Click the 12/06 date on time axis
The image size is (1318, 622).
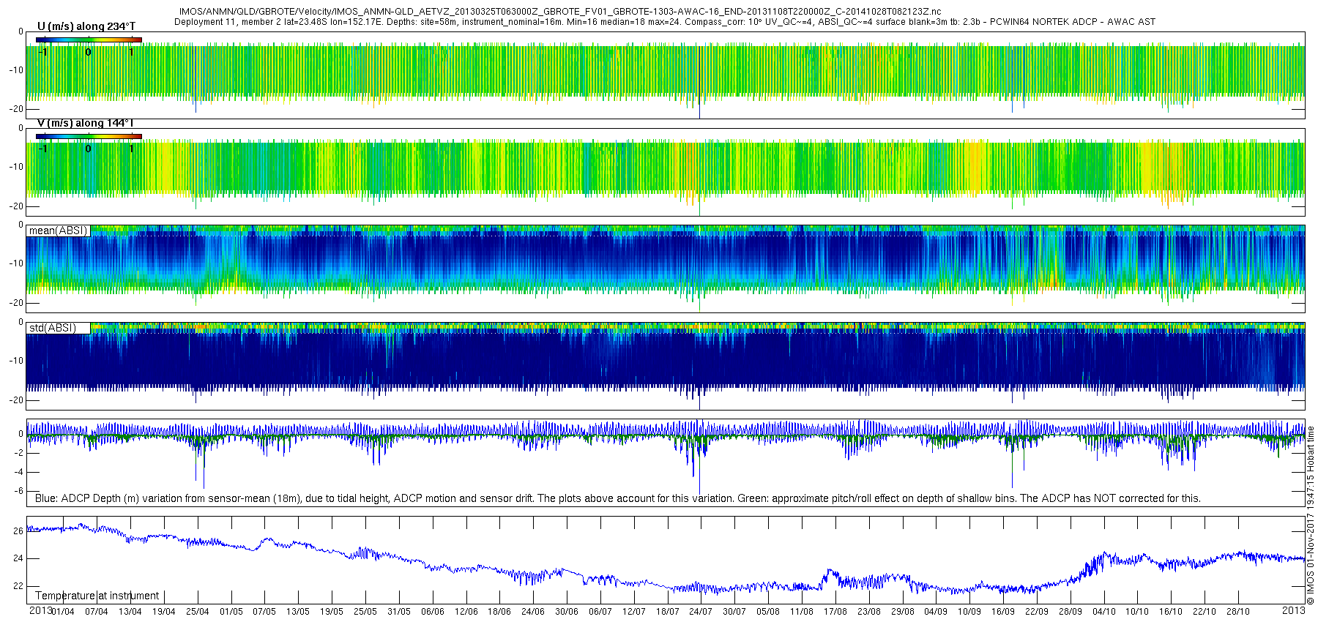pos(466,612)
